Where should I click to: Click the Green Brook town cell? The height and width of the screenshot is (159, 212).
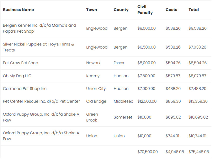pos(92,117)
